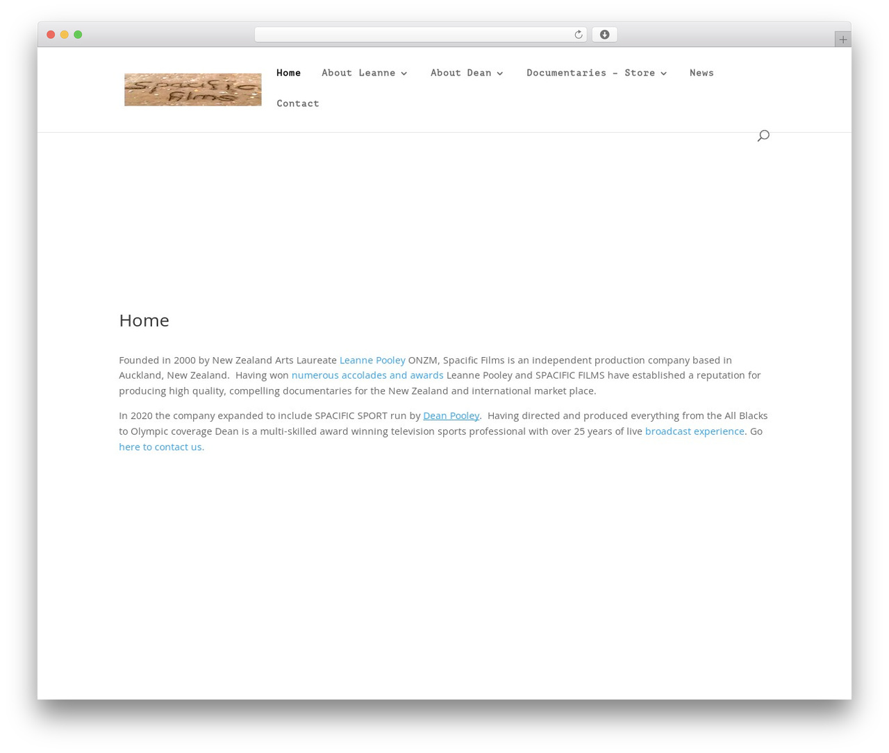
Task: Reload the page with the refresh icon
Action: pyautogui.click(x=578, y=35)
